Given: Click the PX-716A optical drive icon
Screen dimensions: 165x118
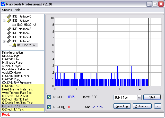Looking at the screenshot, I should point(14,45).
